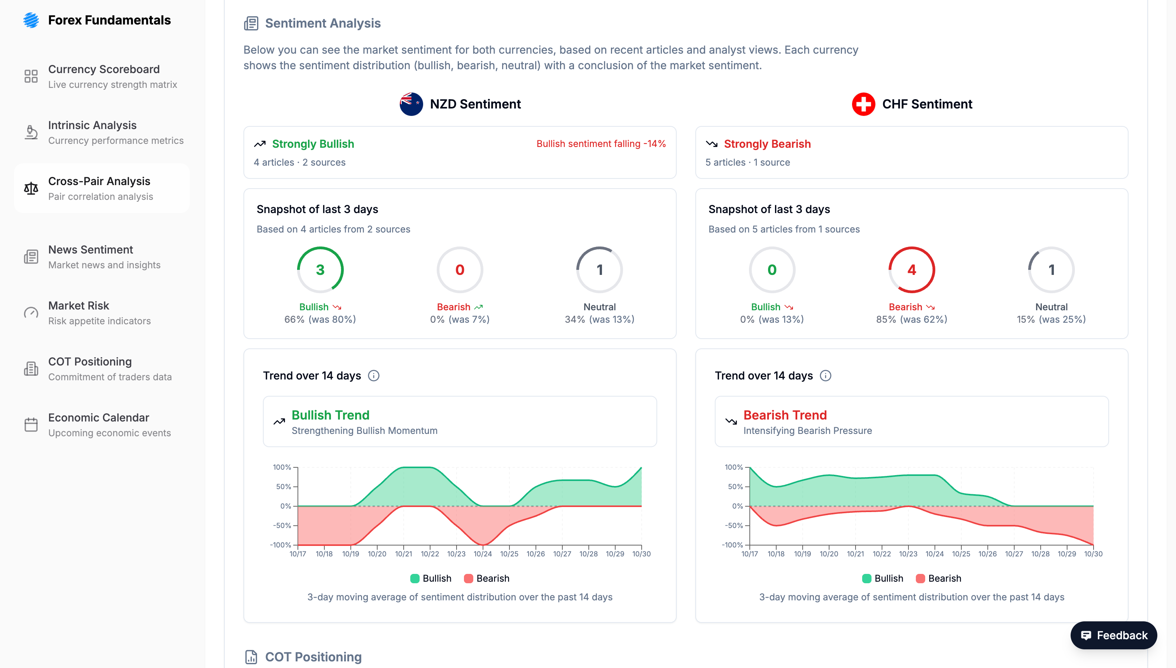Click the COT Positioning sidebar icon
This screenshot has height=668, width=1176.
31,368
